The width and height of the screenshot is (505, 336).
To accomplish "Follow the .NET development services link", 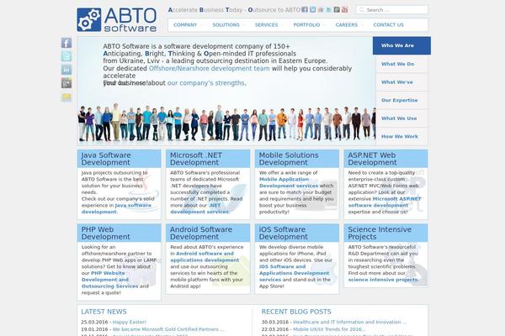I will [x=199, y=208].
